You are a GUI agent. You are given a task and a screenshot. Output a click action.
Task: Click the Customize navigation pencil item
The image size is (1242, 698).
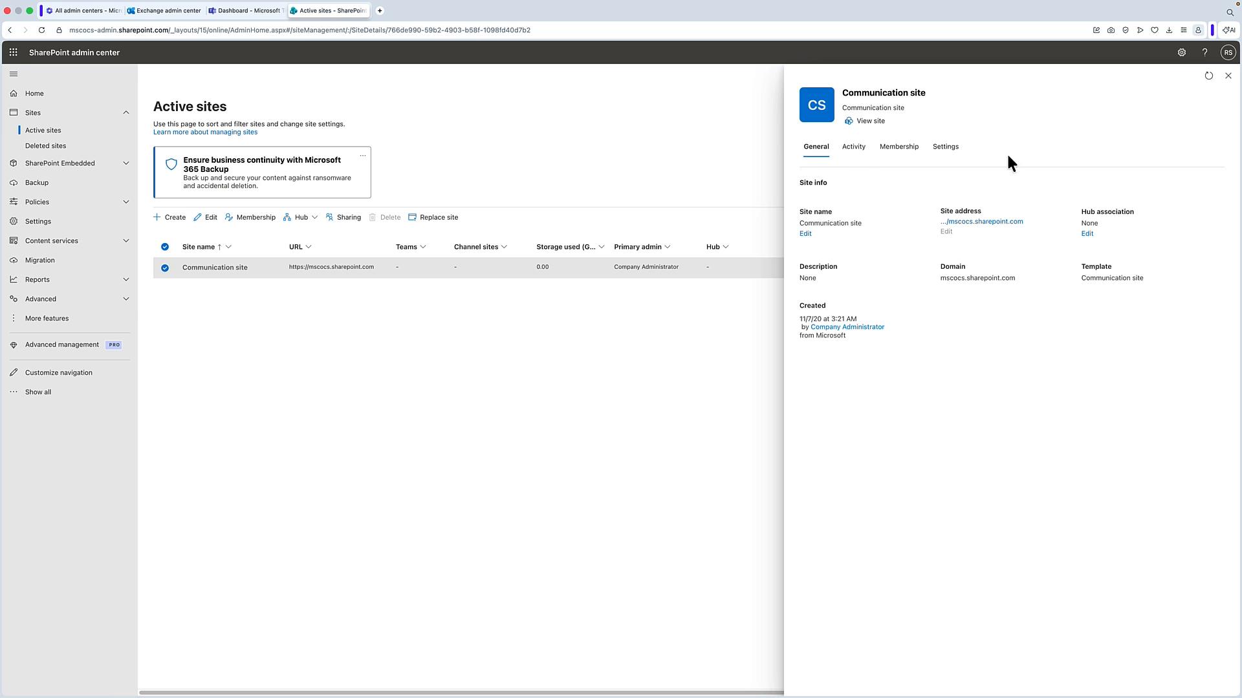click(x=58, y=373)
